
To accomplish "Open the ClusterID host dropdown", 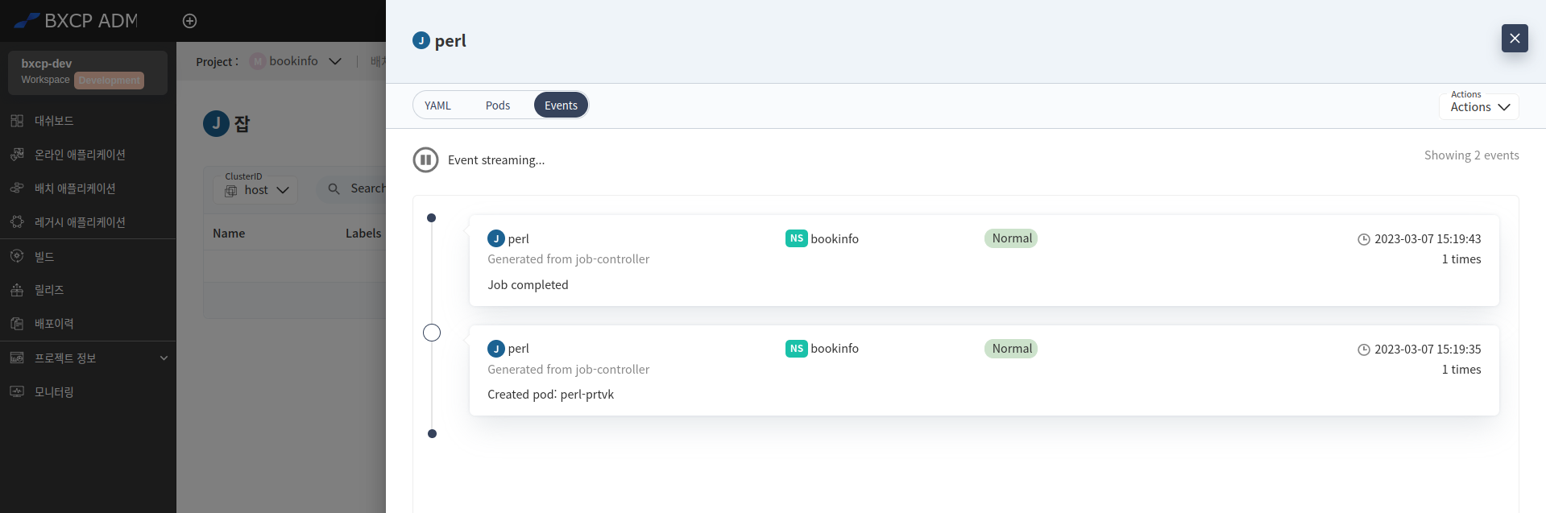I will 256,190.
